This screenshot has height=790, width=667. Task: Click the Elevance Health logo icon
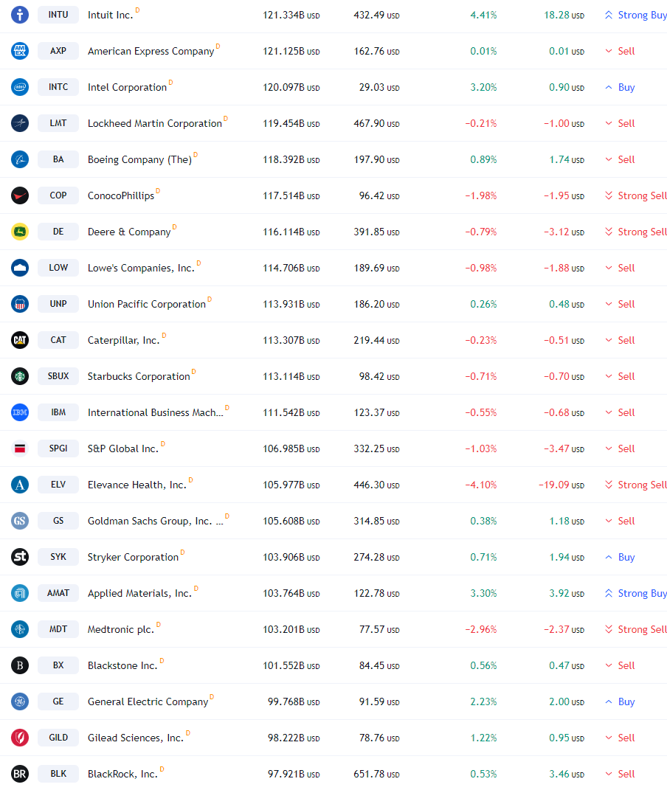point(20,485)
